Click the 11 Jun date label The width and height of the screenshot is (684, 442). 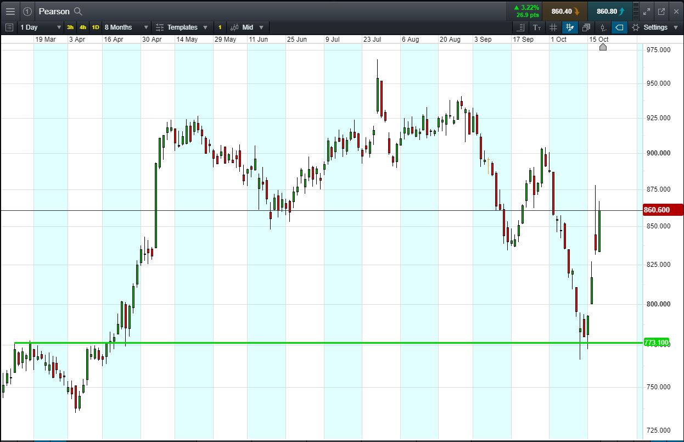[x=259, y=40]
